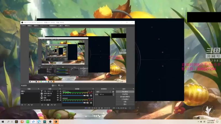Viewport: 221px width, 124px height.
Task: Toggle lock on 图像 source
Action: coord(60,98)
